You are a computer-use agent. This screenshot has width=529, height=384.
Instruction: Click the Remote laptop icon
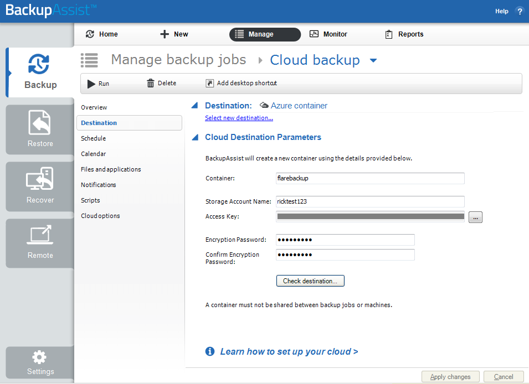point(40,235)
